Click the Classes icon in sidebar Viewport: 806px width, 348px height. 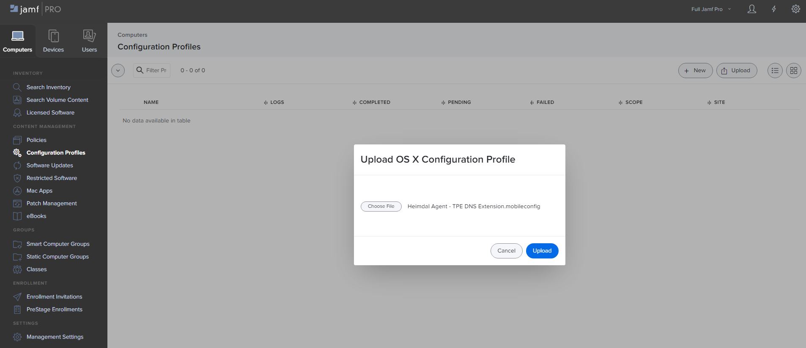(x=17, y=269)
